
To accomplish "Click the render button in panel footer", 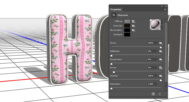I will pyautogui.click(x=153, y=94).
